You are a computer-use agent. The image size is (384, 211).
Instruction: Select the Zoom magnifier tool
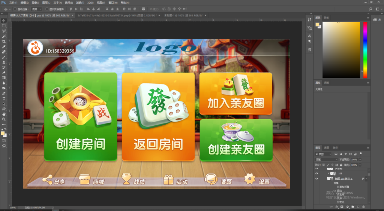pyautogui.click(x=4, y=119)
